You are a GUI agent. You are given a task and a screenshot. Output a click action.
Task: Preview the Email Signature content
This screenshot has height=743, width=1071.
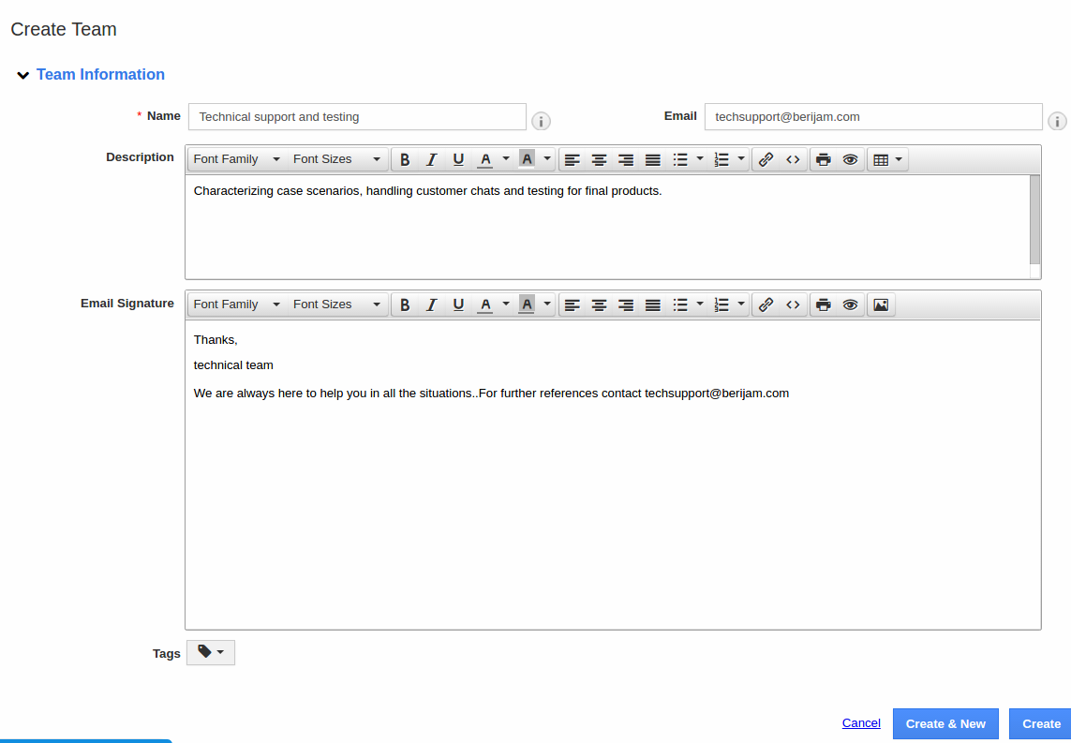coord(851,305)
